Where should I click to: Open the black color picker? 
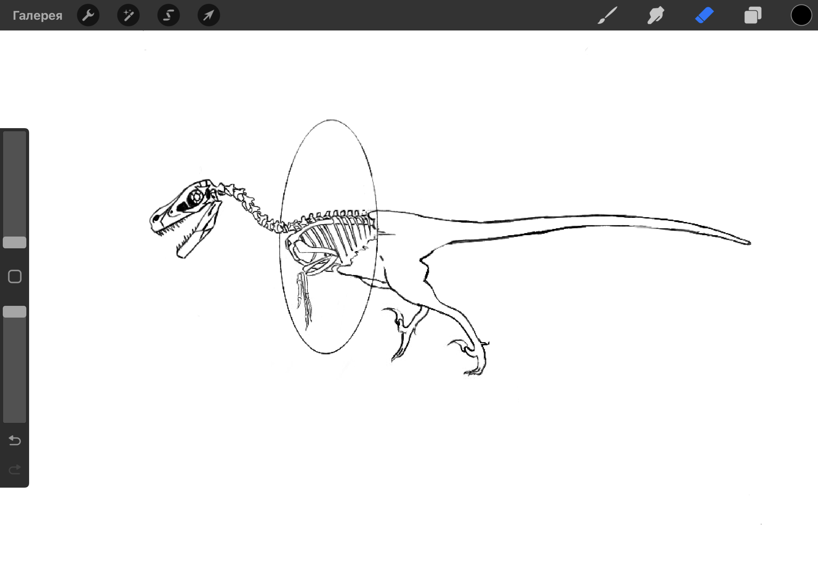(801, 15)
